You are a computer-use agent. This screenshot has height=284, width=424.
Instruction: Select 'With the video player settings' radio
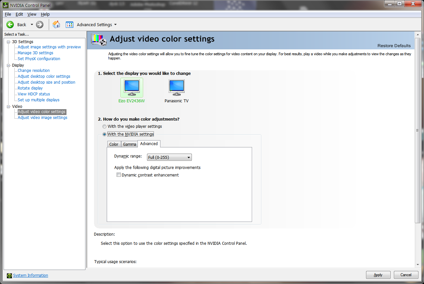(104, 126)
